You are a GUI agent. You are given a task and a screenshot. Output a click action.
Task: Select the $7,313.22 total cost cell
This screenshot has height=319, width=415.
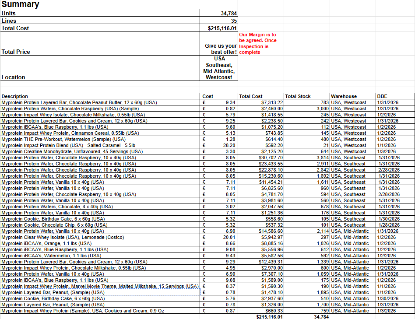coord(261,102)
